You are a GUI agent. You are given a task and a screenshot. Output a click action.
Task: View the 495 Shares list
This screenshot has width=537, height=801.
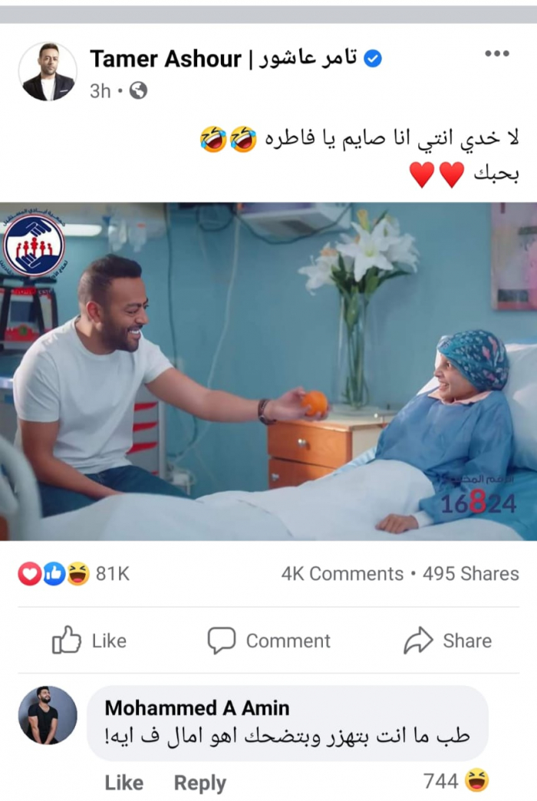[x=470, y=574]
